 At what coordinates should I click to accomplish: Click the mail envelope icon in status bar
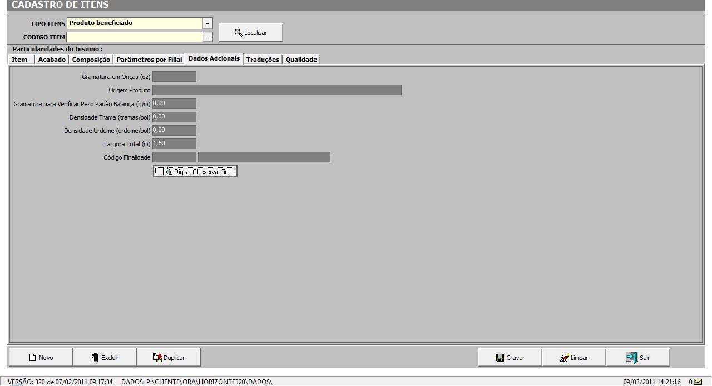(698, 382)
